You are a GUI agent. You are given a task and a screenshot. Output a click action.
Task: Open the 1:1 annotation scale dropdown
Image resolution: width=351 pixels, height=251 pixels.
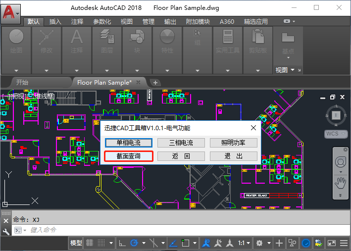click(x=244, y=243)
